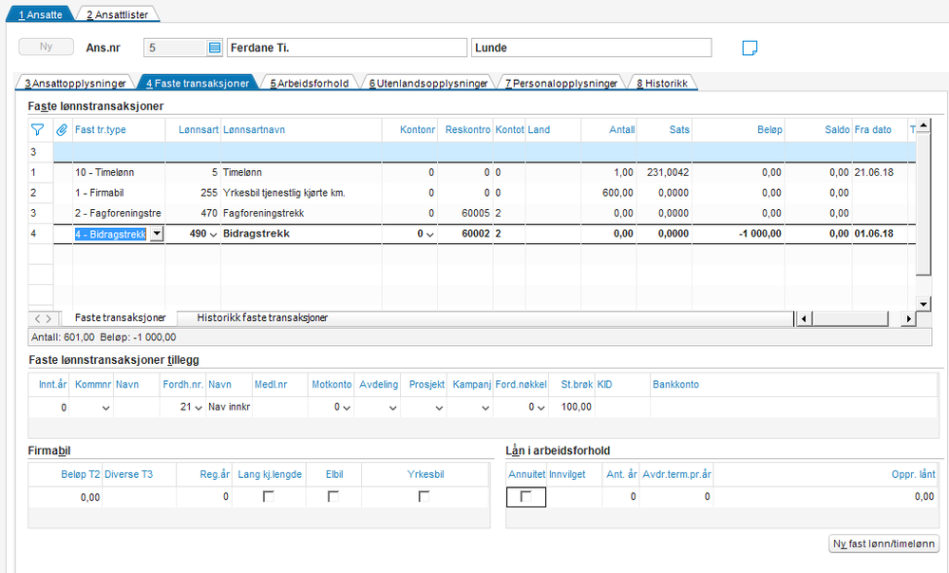Viewport: 949px width, 573px height.
Task: Open the Utenlandsopplysninger tab
Action: coord(428,83)
